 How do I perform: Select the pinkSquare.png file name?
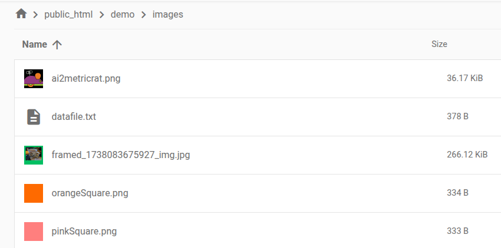pos(84,232)
